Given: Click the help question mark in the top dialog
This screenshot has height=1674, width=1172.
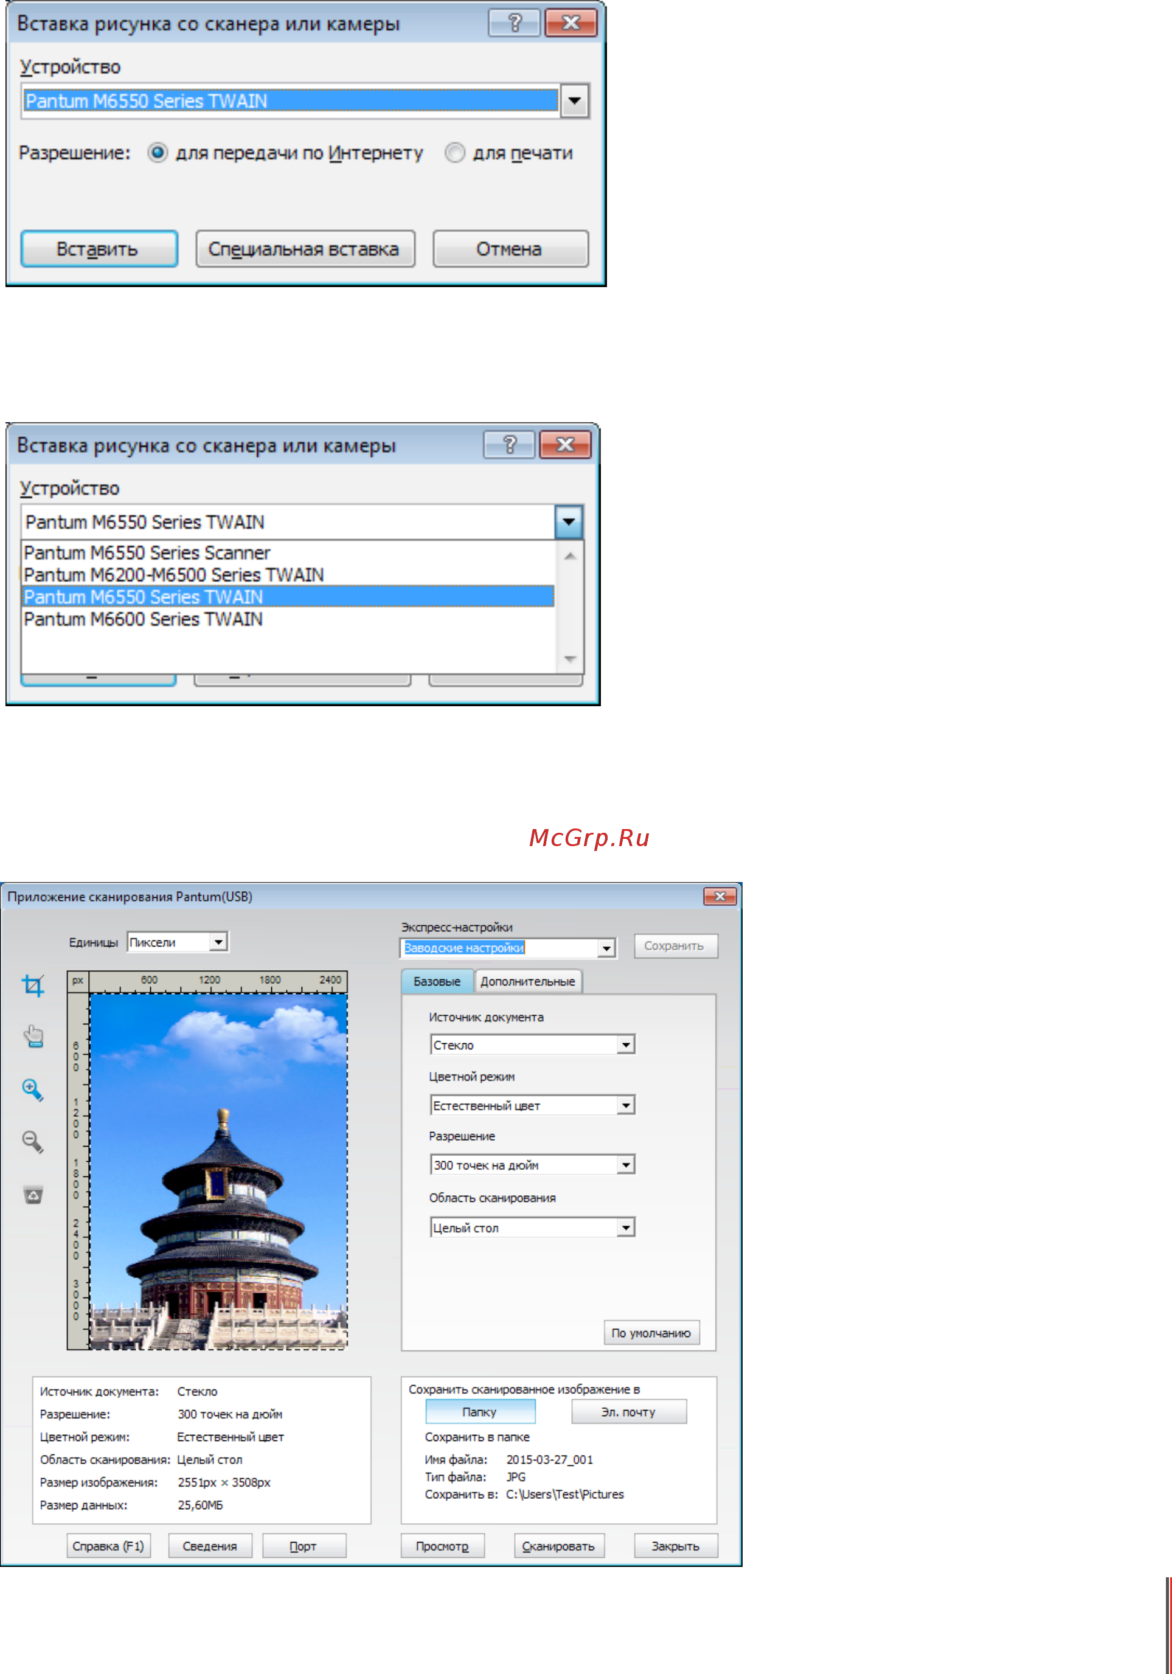Looking at the screenshot, I should 515,23.
